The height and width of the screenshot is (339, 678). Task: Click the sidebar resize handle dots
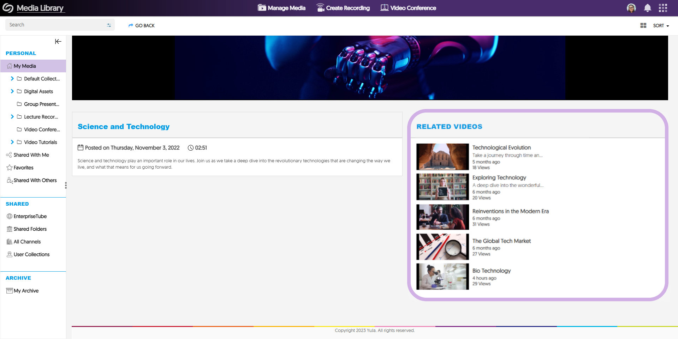[66, 186]
